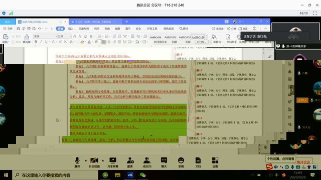Open meeting settings icon

215,162
